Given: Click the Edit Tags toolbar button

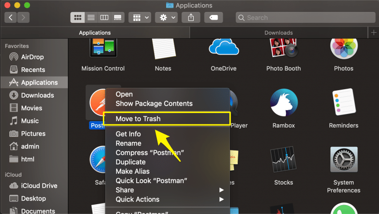Looking at the screenshot, I should tap(213, 17).
